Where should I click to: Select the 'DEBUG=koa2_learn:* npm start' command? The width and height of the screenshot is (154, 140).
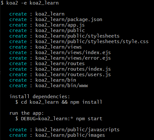(x=62, y=119)
